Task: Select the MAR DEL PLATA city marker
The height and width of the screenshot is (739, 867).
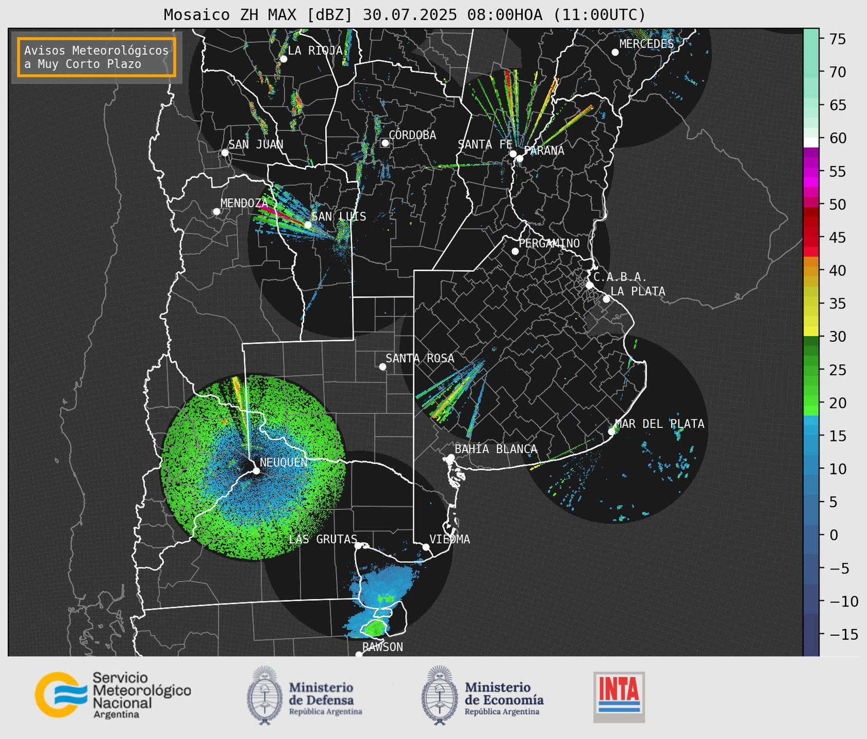Action: (x=612, y=432)
